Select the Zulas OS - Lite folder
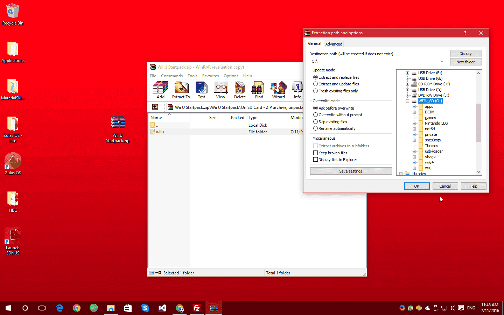Image resolution: width=504 pixels, height=315 pixels. tap(13, 129)
